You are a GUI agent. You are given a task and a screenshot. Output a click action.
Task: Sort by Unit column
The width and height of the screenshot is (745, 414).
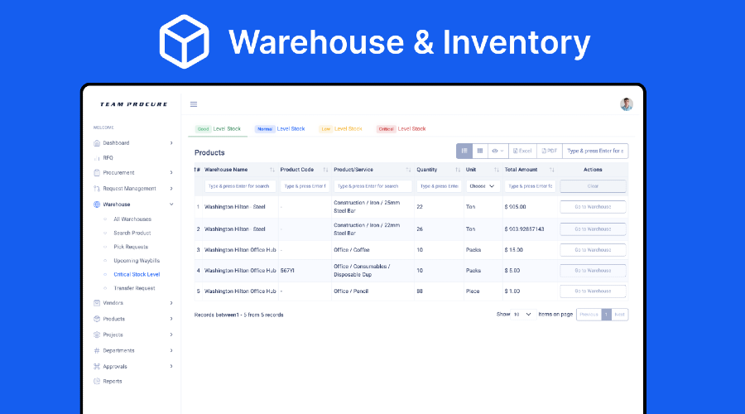click(496, 170)
